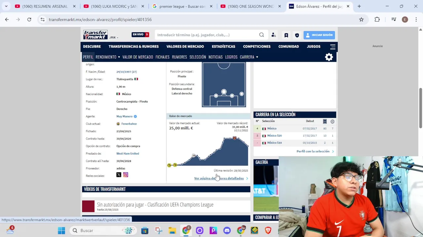Click the INICIAR SESIÓN button

(x=319, y=35)
